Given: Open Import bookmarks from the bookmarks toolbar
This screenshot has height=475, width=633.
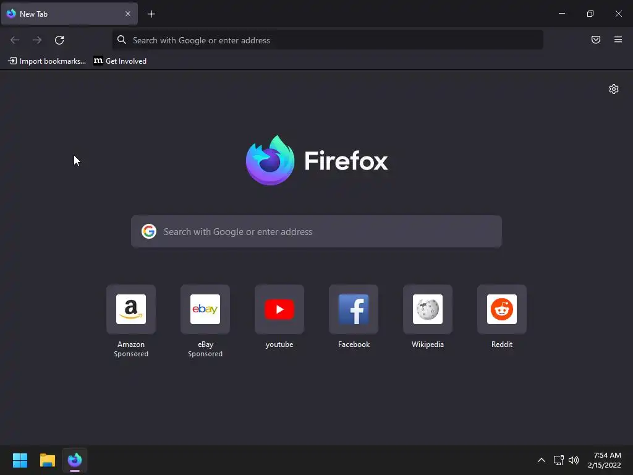Looking at the screenshot, I should point(47,61).
